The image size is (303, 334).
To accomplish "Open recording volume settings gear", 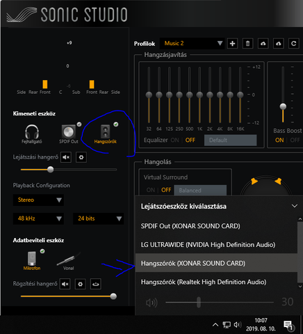I will click(x=81, y=284).
